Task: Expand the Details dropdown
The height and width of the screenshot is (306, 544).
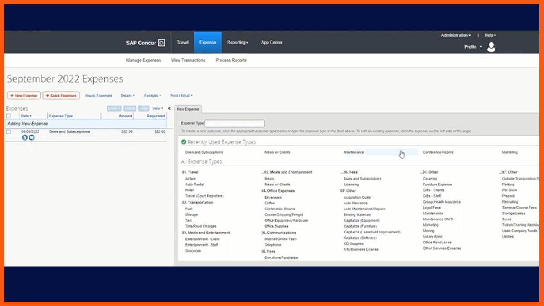Action: coord(127,96)
